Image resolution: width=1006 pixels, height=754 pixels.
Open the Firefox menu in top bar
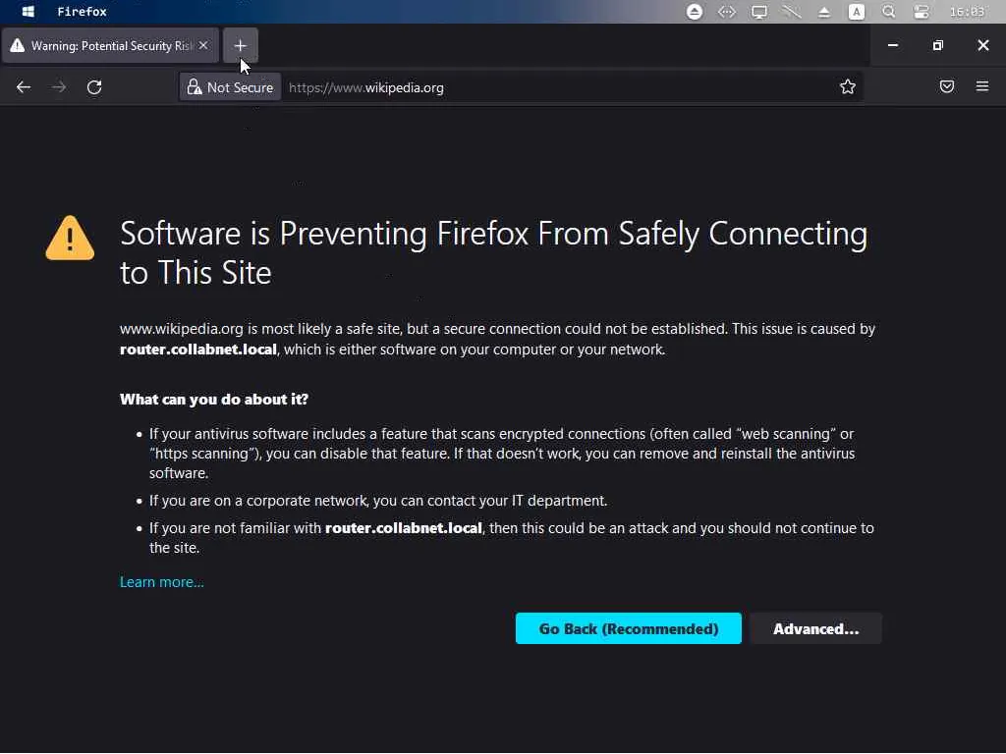point(82,12)
